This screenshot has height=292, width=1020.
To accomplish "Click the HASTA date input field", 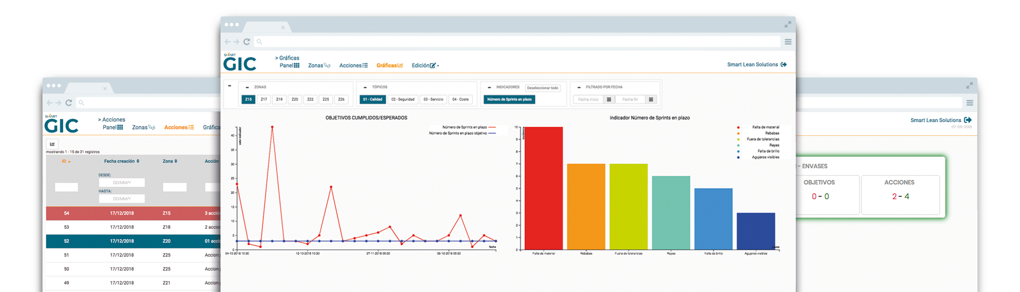I will coord(122,199).
